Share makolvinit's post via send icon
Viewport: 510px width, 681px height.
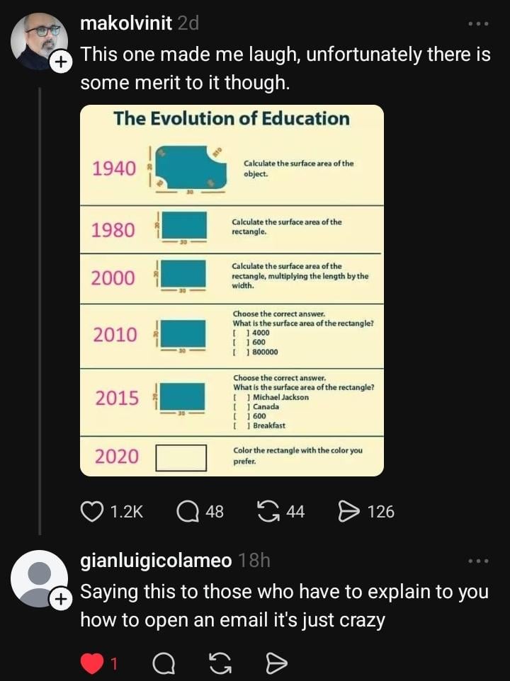pos(349,511)
